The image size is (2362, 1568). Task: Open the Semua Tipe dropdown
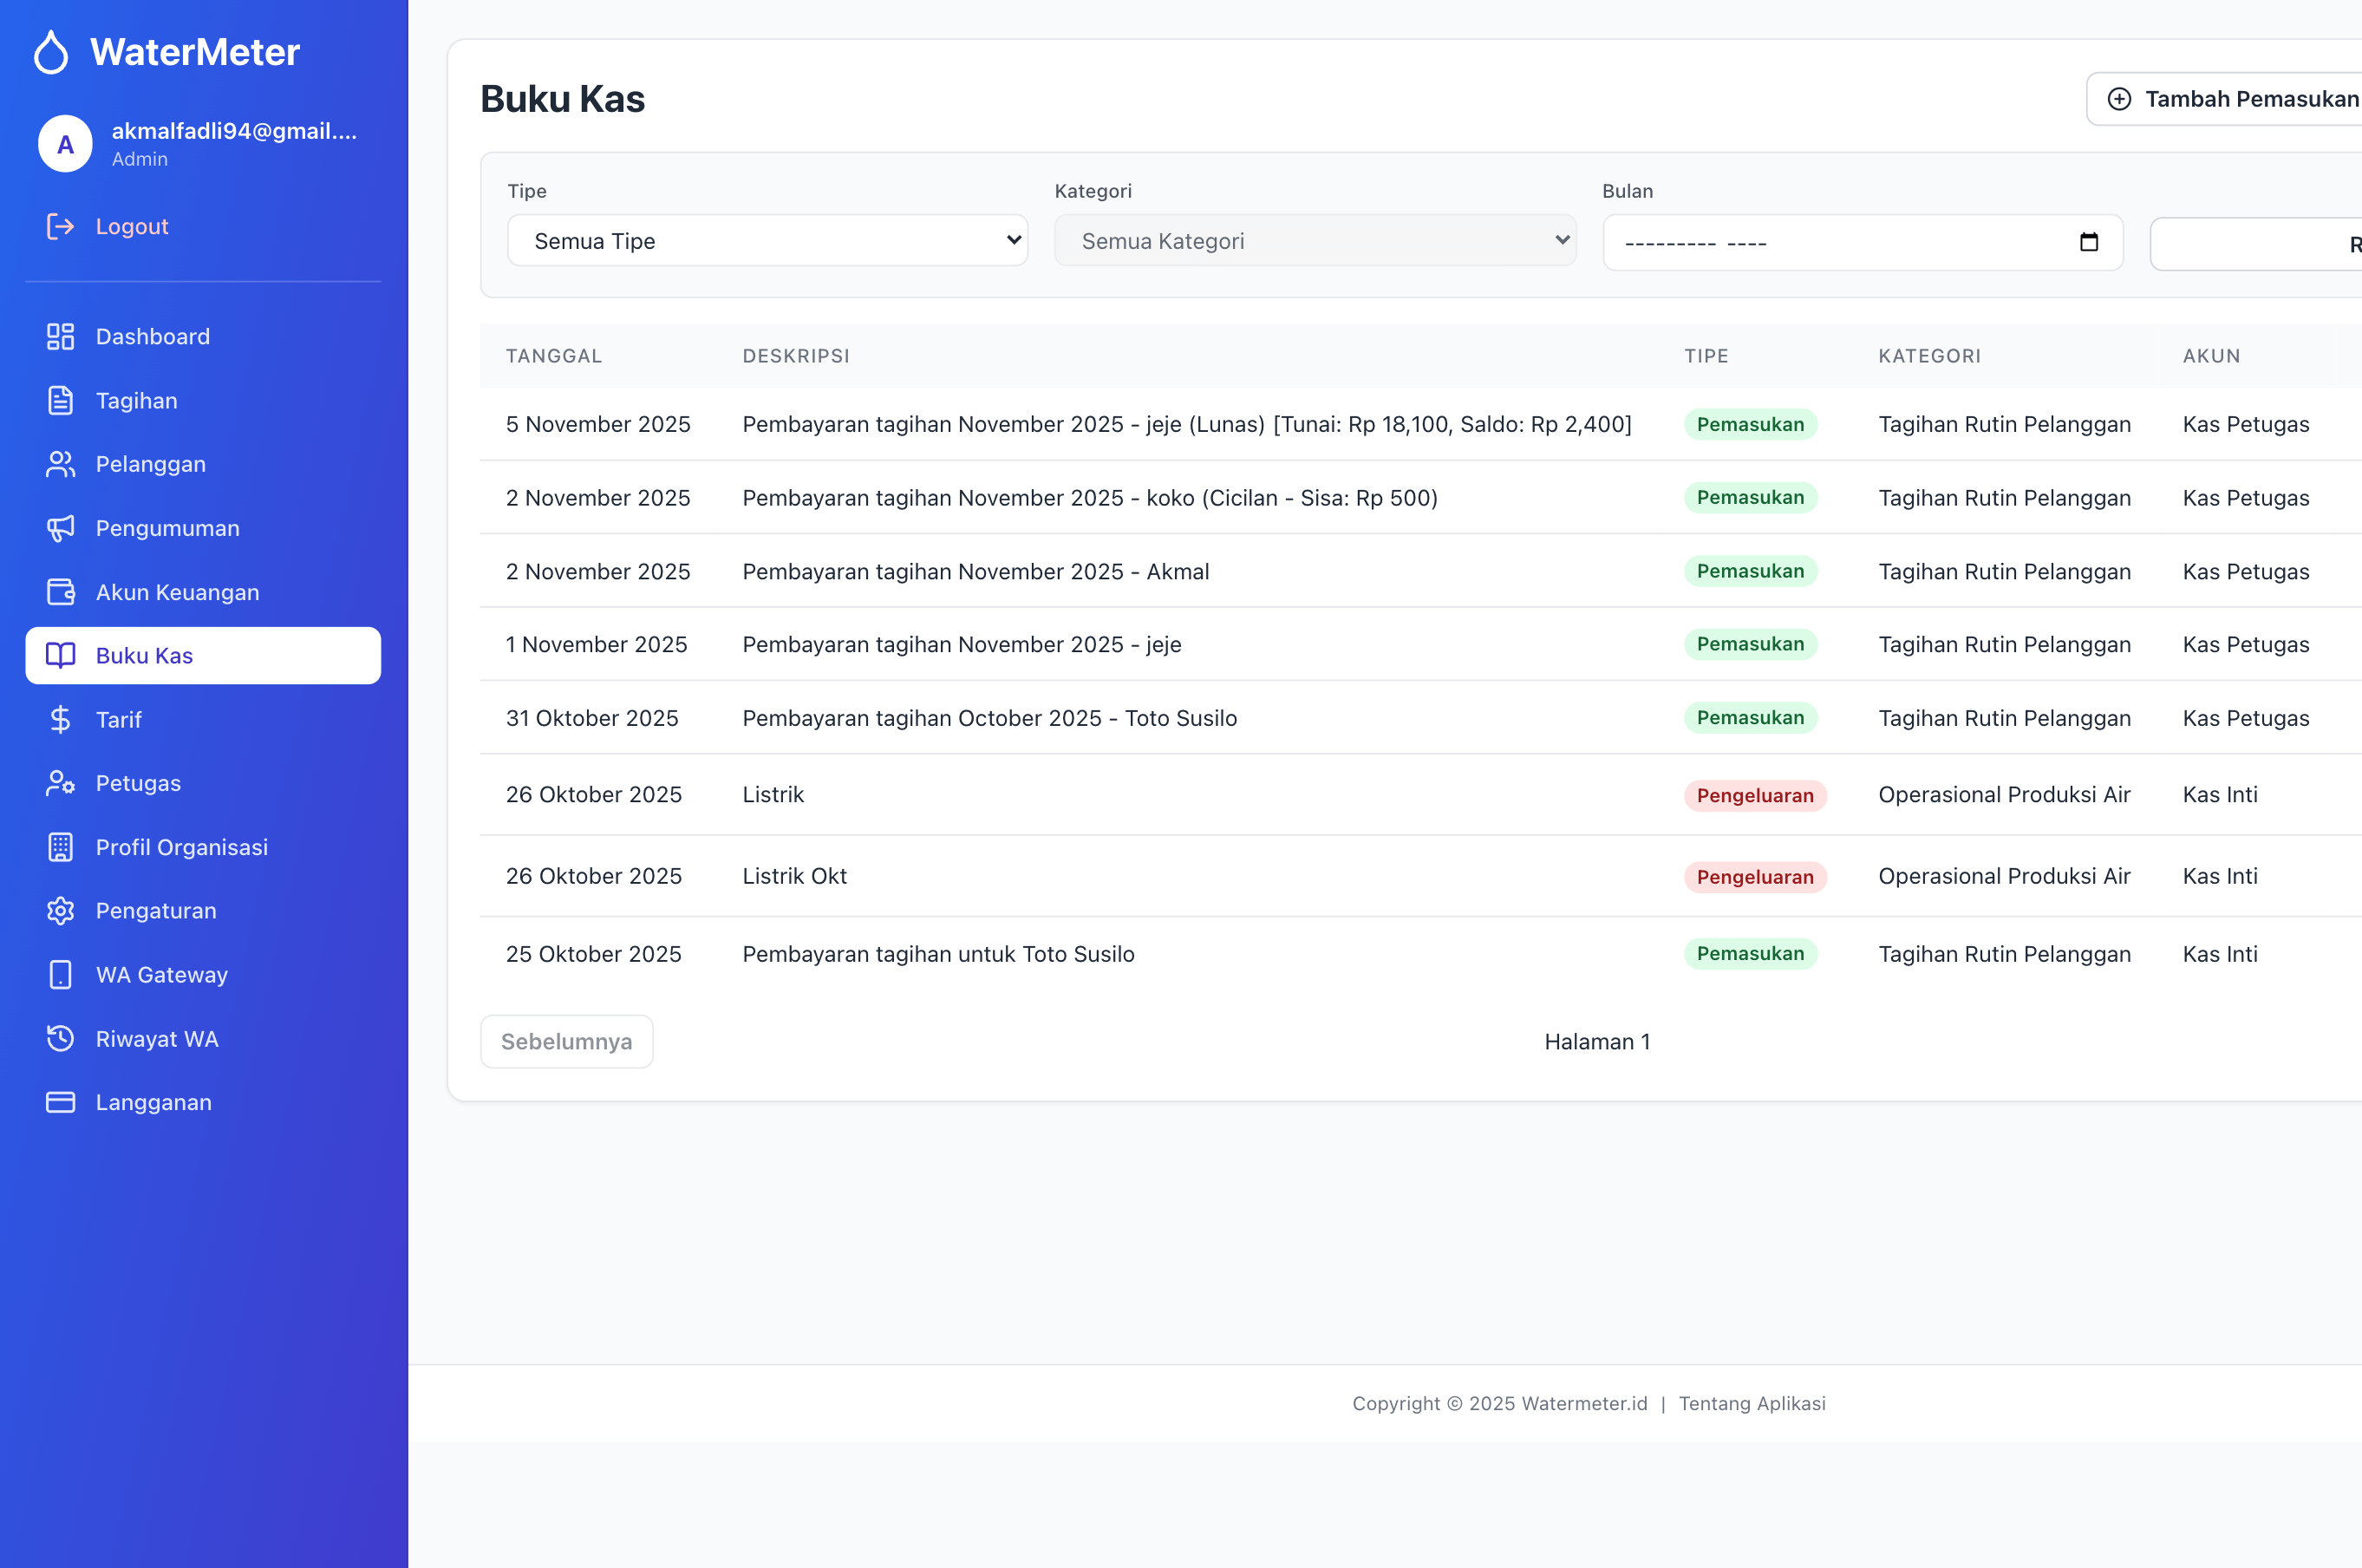[767, 240]
